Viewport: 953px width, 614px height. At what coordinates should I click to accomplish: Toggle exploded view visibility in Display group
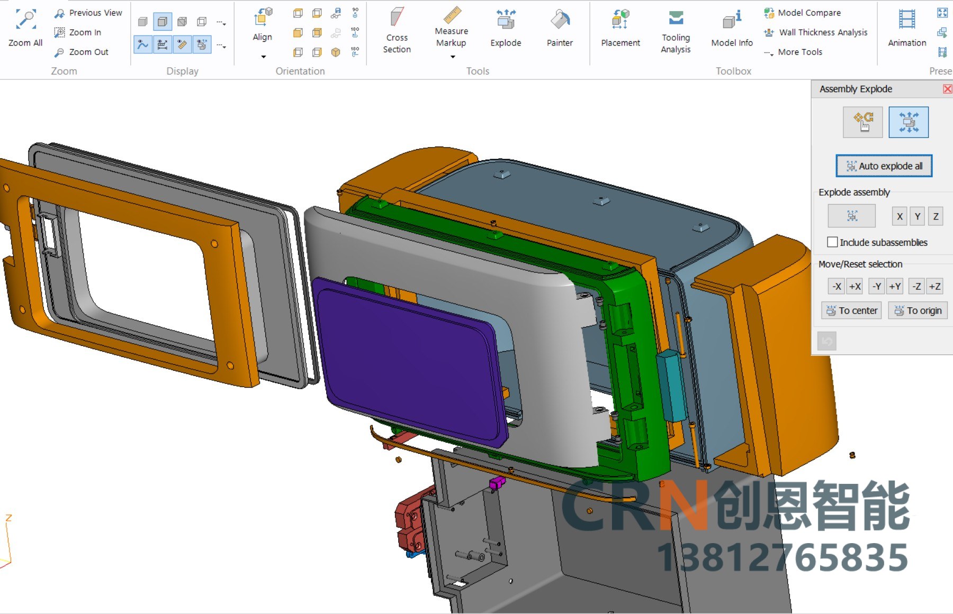coord(202,45)
